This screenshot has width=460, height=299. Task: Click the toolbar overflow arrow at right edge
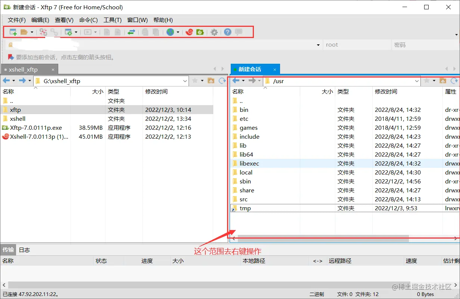click(456, 35)
